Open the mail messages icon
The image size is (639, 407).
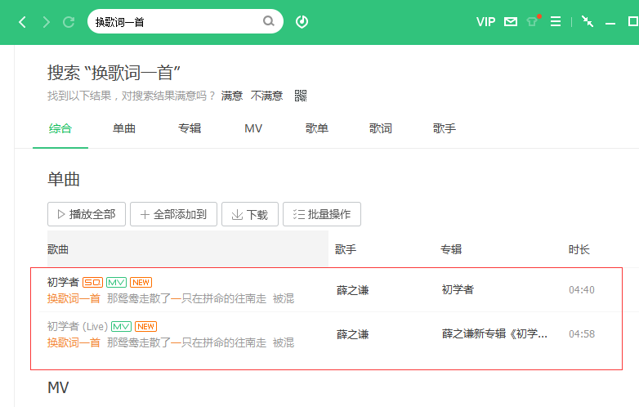click(511, 22)
